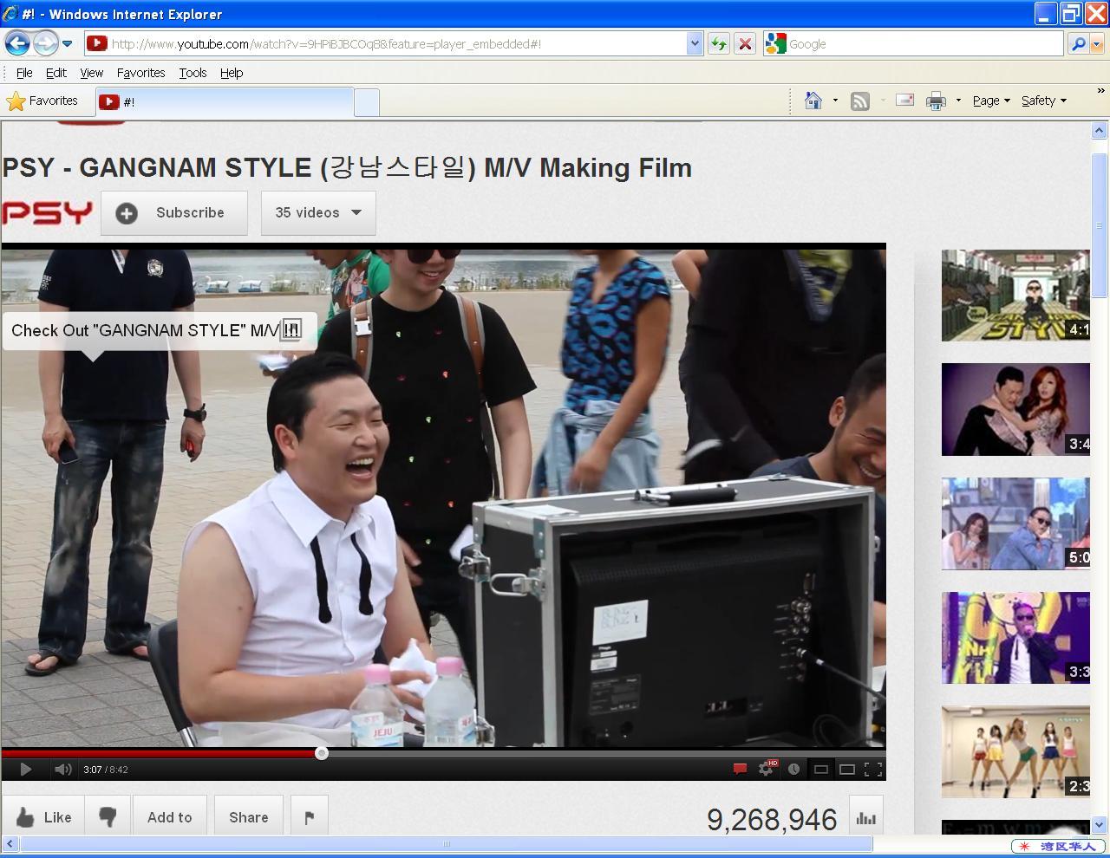Click the vertical scrollbar up arrow
Viewport: 1110px width, 858px height.
[1099, 131]
